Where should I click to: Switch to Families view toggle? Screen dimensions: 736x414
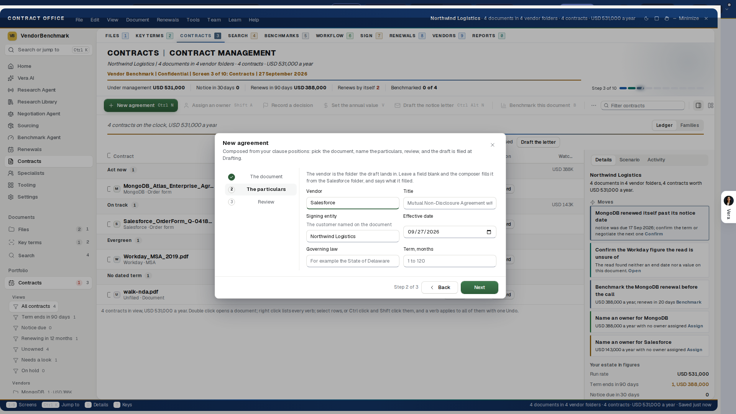point(690,125)
